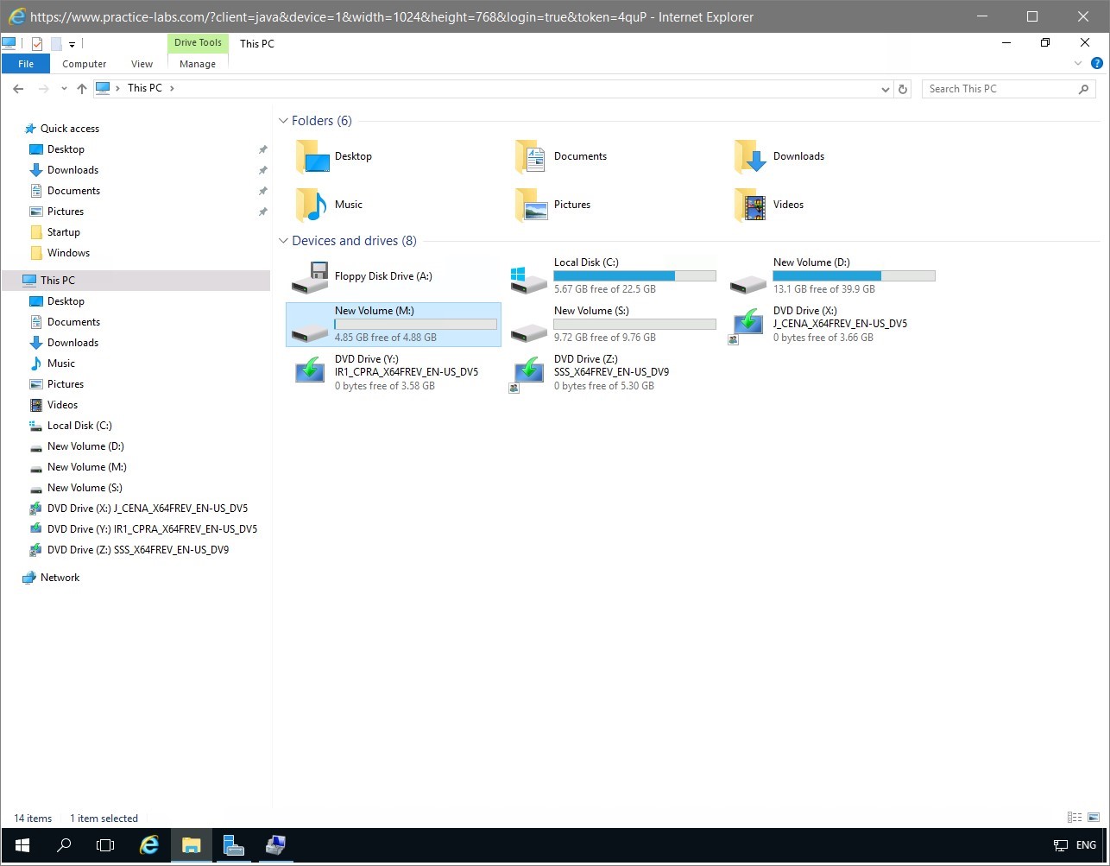Collapse the Devices and drives group

coord(283,241)
